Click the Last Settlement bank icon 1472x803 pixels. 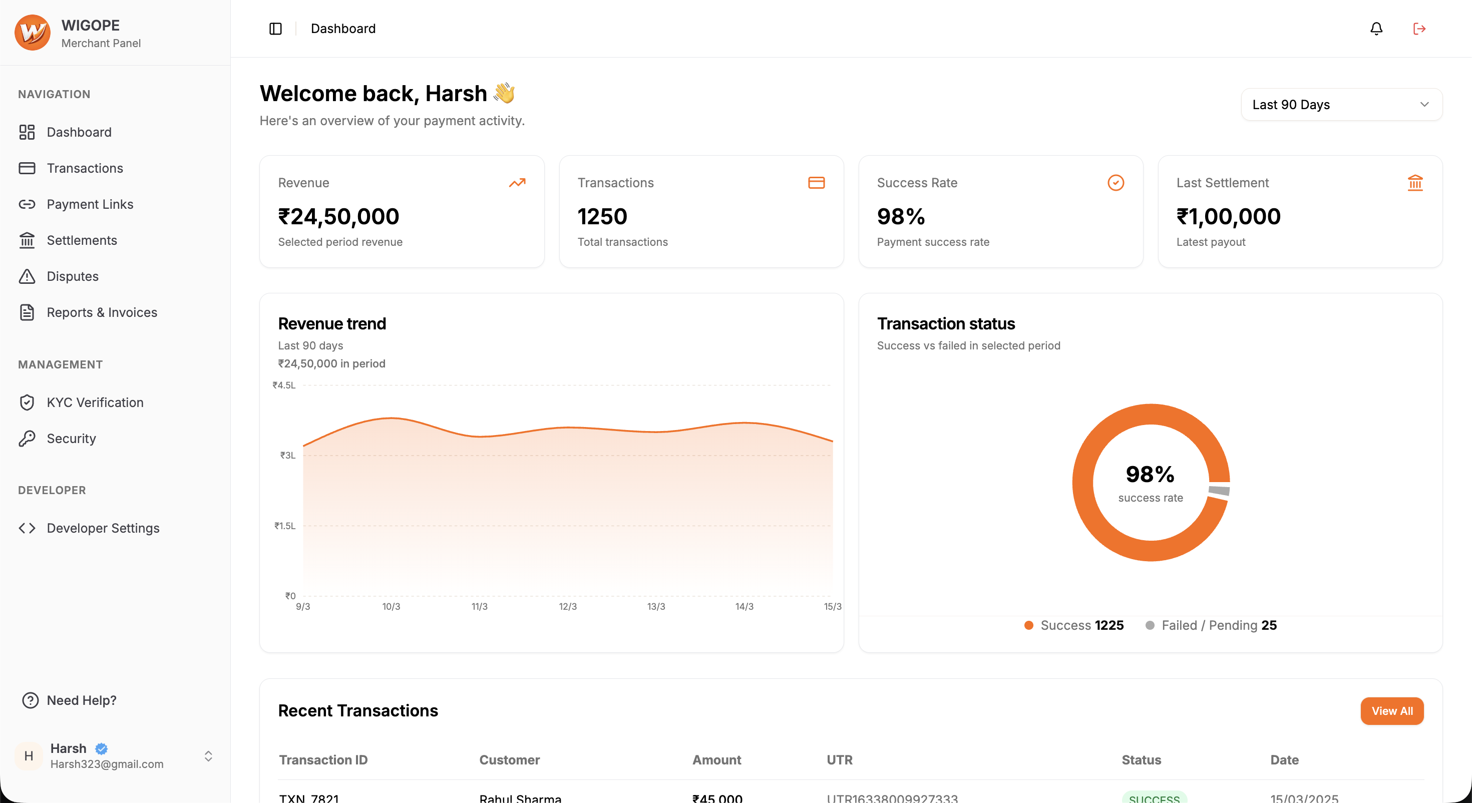point(1415,183)
